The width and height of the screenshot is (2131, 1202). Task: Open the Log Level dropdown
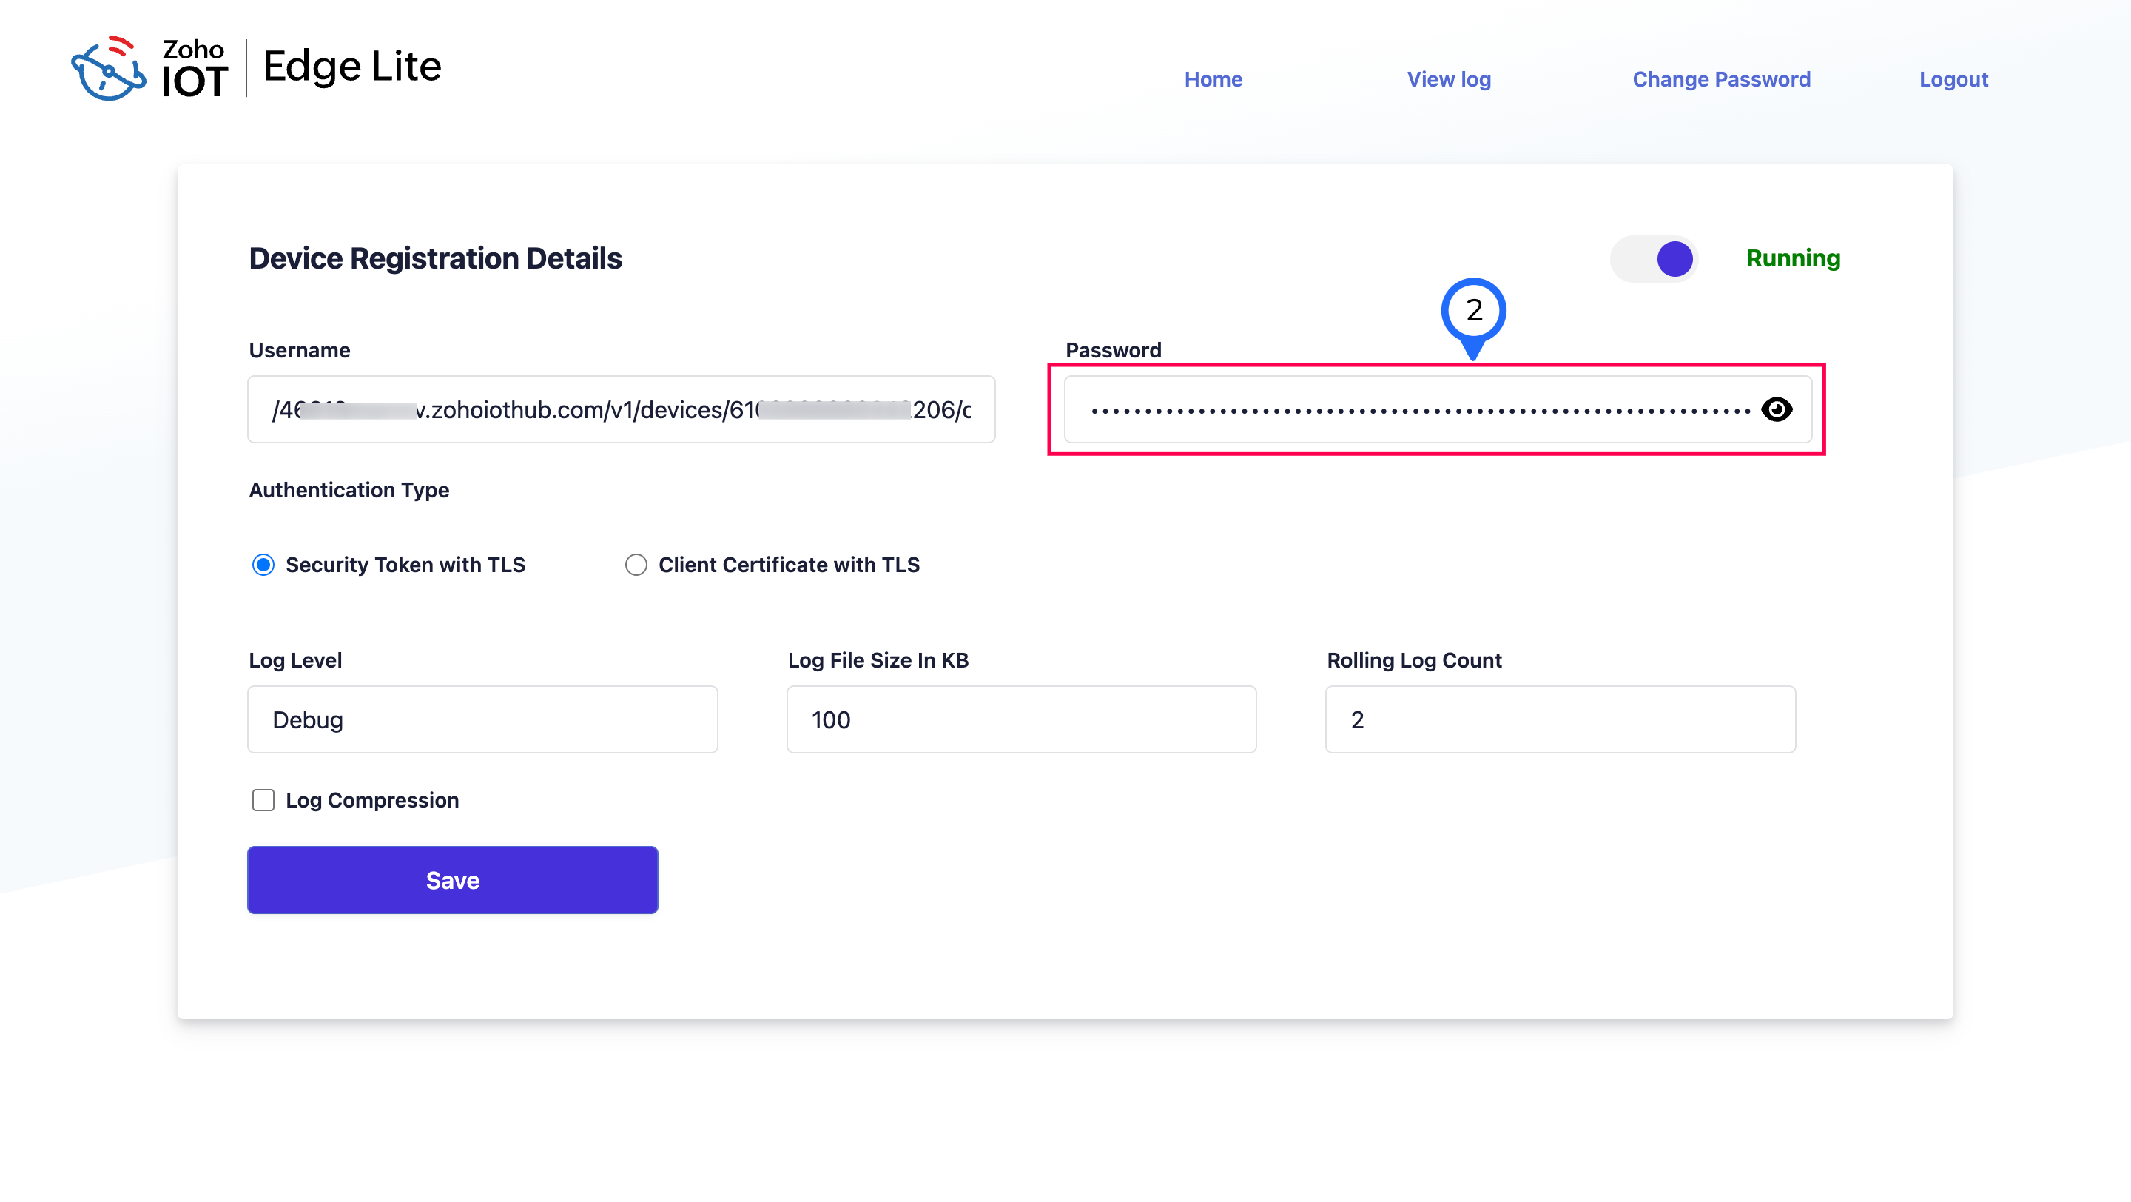click(x=482, y=719)
